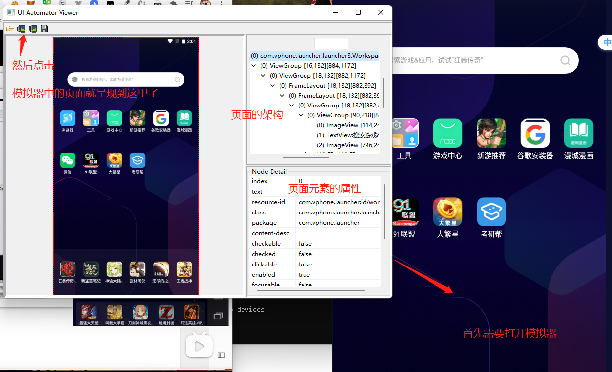
Task: Launch 大繁星 in the emulator window
Action: point(448,212)
